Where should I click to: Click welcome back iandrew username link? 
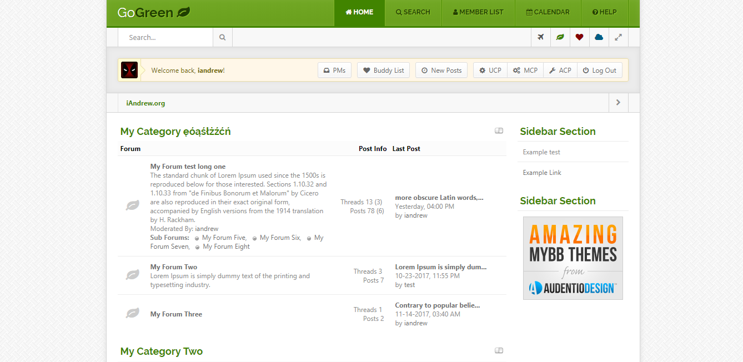[210, 71]
